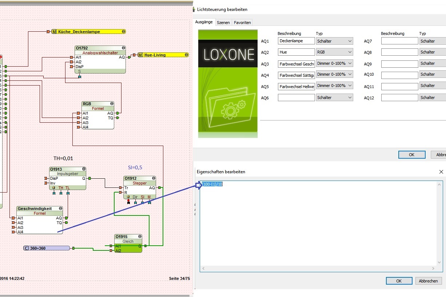Image resolution: width=446 pixels, height=297 pixels.
Task: Click info icon on O1792 Analogwahlschalter block
Action: (x=123, y=48)
